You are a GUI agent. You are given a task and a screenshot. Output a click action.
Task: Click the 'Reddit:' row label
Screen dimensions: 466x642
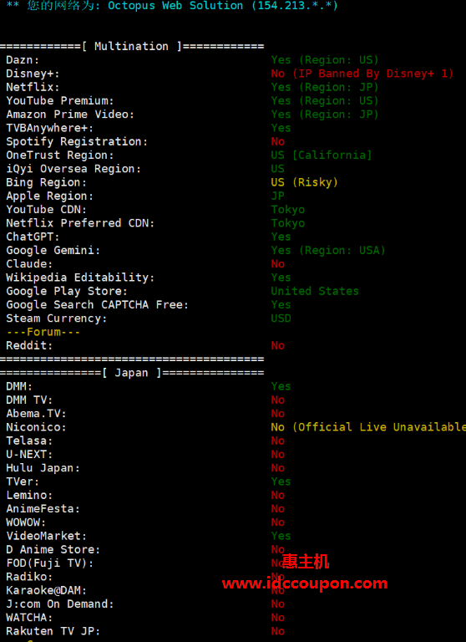(29, 345)
